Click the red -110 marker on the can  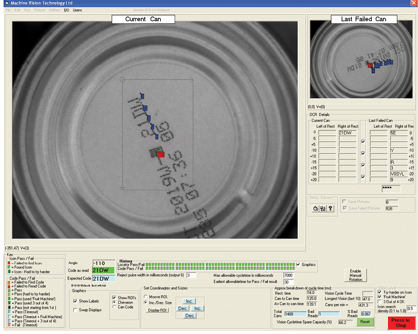point(160,154)
